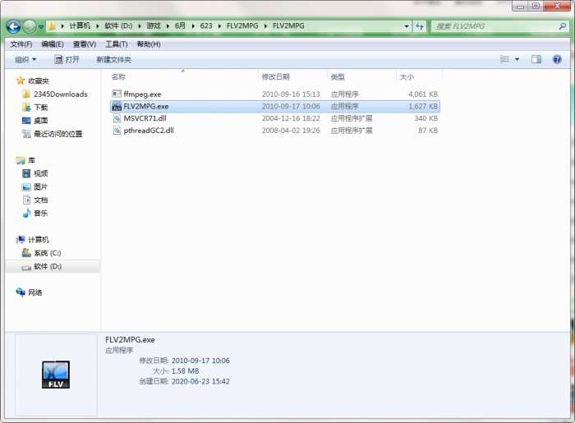Click the 创建日期 value 2020-06-23 15:42
The image size is (575, 423).
point(200,381)
